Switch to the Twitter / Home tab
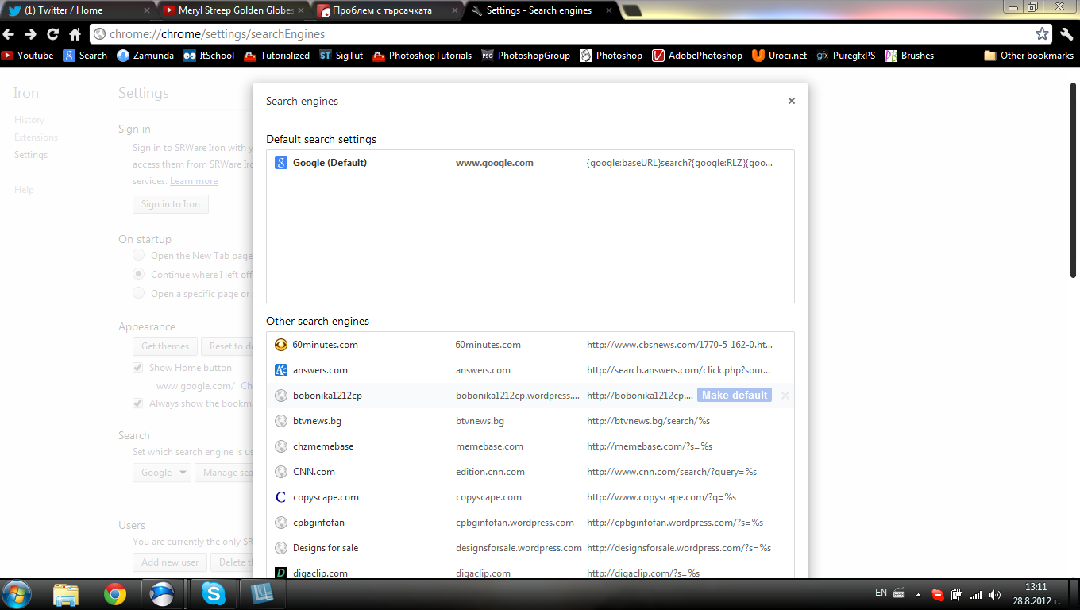Screen dimensions: 1080x610 (79, 10)
